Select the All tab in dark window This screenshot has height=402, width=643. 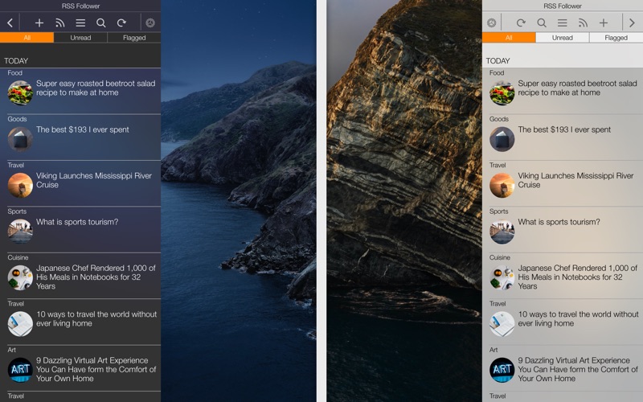click(27, 38)
